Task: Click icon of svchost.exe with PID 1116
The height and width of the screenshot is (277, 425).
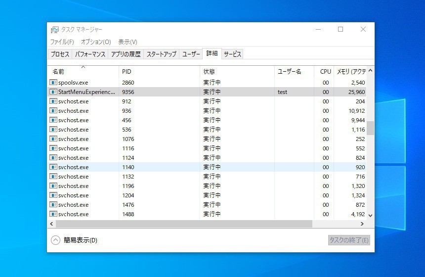Action: pyautogui.click(x=53, y=148)
